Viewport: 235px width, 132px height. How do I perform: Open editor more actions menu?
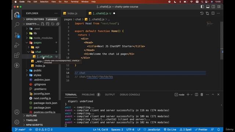(x=218, y=13)
